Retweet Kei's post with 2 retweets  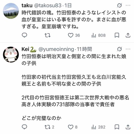coord(49,127)
